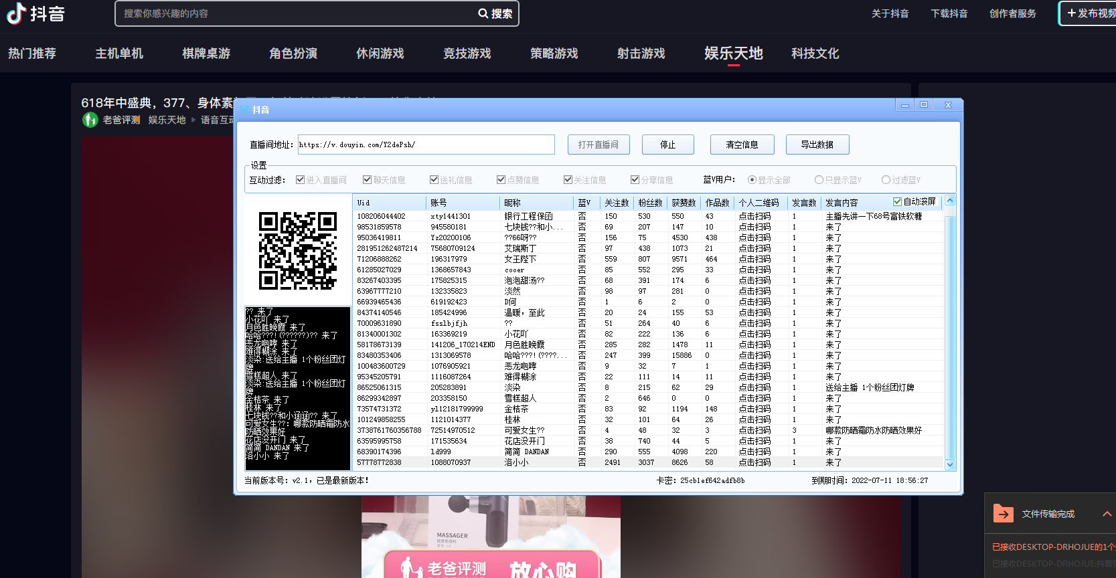Click the 粉丝数 column header
The height and width of the screenshot is (578, 1116).
point(650,203)
